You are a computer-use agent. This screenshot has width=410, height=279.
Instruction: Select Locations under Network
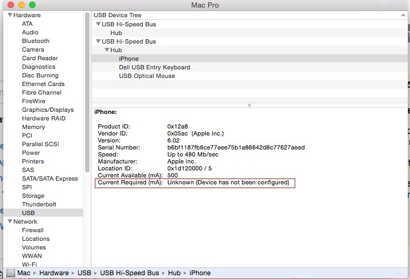pos(36,239)
